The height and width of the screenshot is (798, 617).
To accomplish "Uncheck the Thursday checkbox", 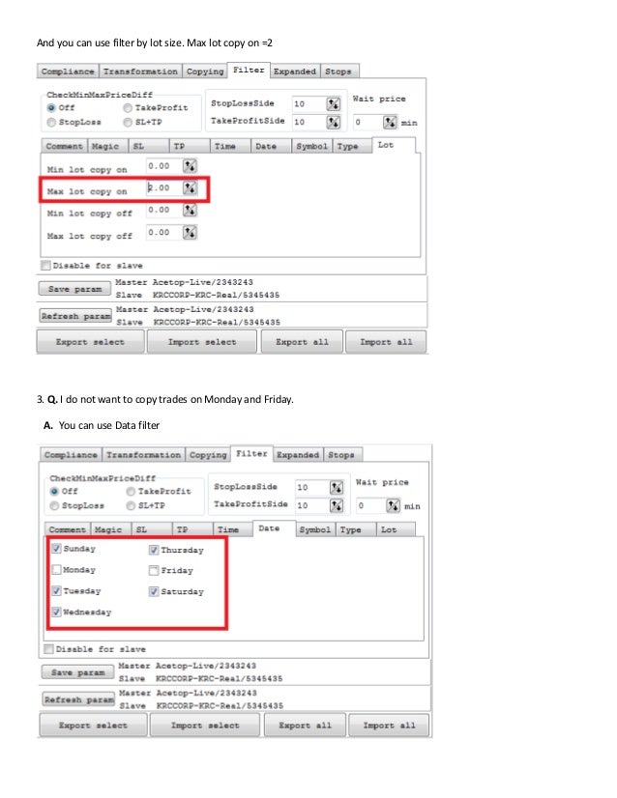I will [x=154, y=550].
